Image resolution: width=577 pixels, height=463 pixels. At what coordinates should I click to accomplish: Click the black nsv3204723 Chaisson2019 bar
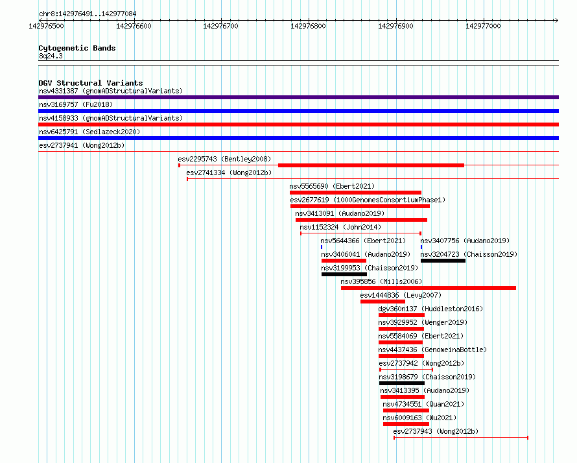443,261
